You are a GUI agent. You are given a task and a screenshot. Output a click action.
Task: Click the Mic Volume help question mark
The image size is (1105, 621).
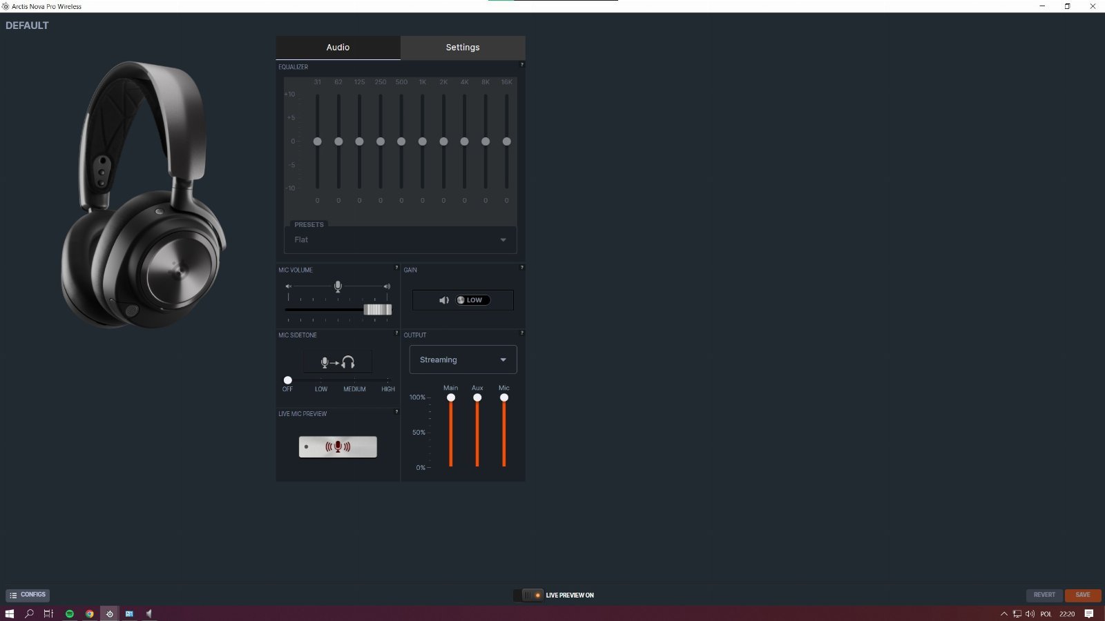click(396, 268)
